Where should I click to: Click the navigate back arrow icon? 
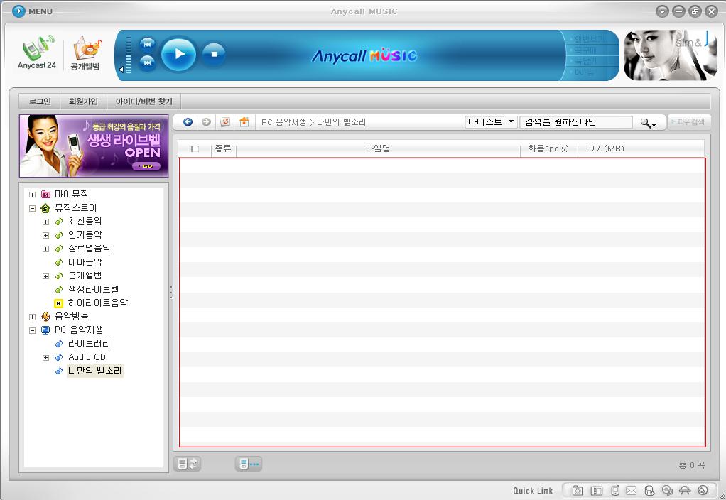(188, 122)
